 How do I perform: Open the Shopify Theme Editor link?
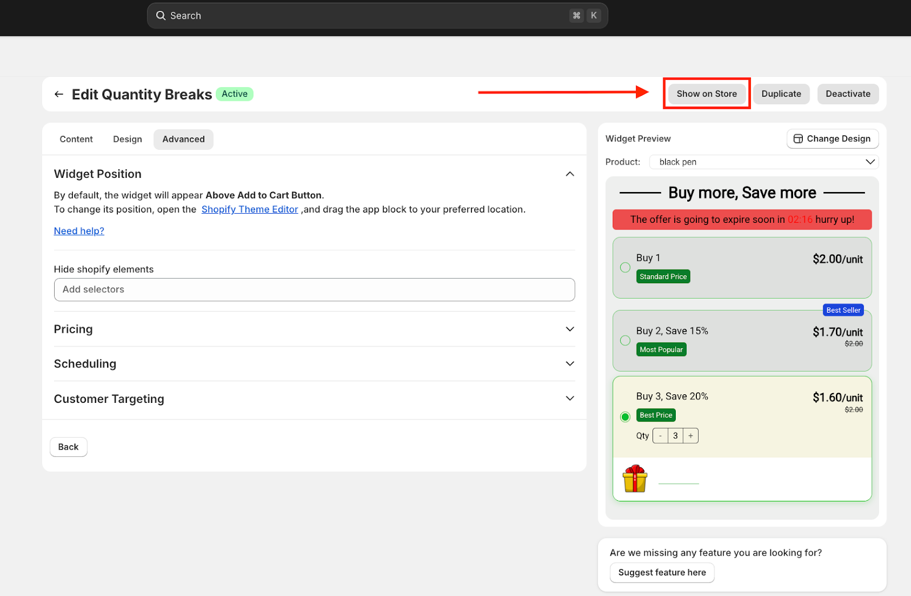click(249, 209)
